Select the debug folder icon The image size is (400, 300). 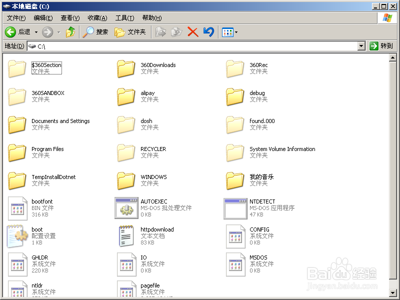tap(235, 96)
